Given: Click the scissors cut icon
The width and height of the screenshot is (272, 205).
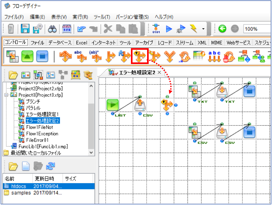Looking at the screenshot, I should click(x=108, y=29).
